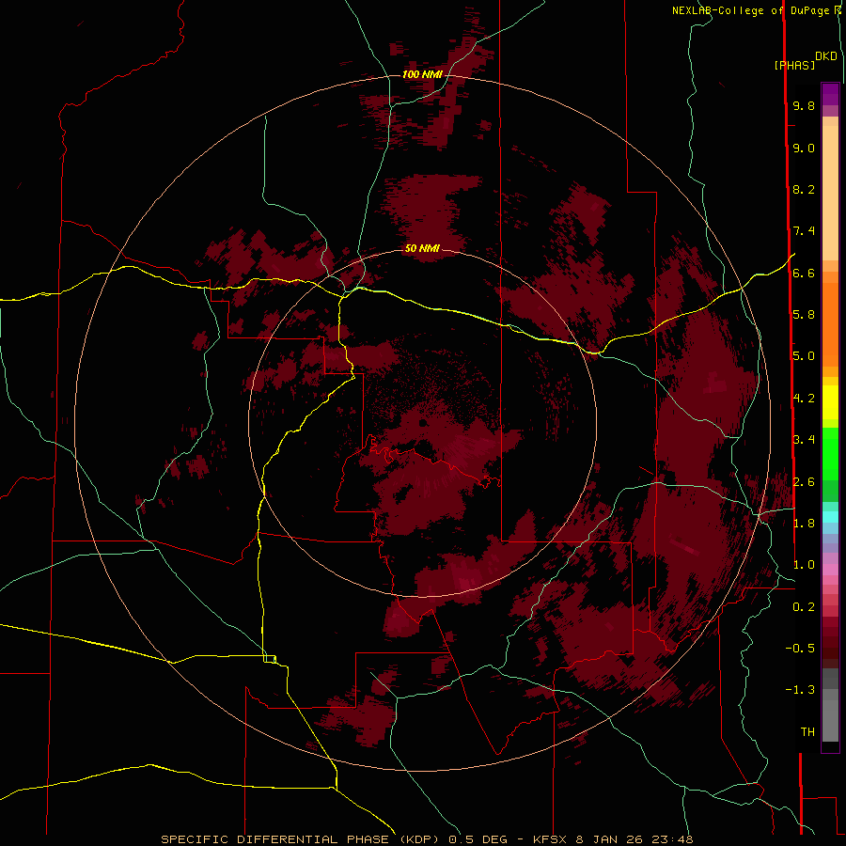Select the 5.0 legend value

[x=804, y=356]
